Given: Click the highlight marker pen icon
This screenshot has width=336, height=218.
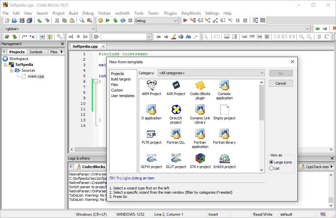Looking at the screenshot, I should pos(174,37).
